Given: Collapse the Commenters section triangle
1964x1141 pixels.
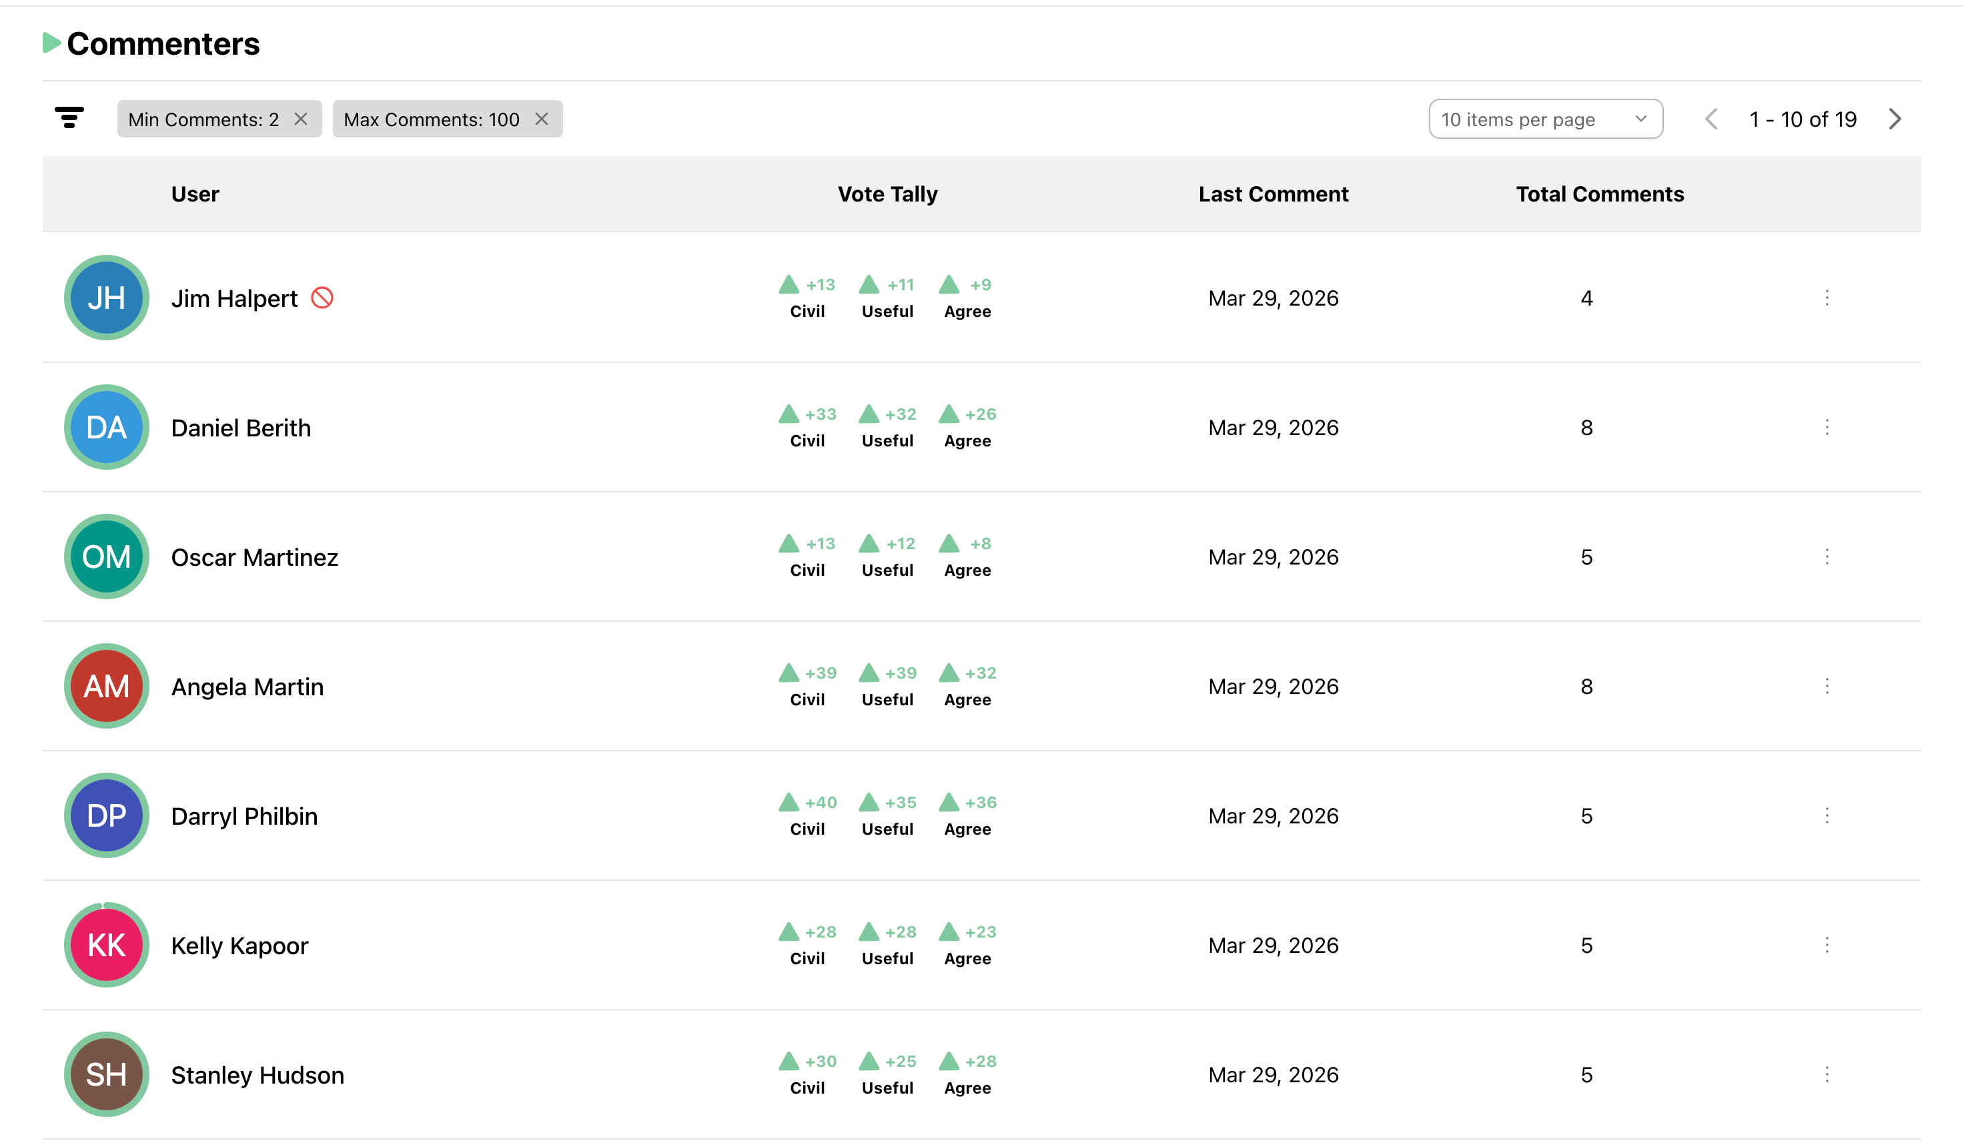Looking at the screenshot, I should tap(51, 43).
